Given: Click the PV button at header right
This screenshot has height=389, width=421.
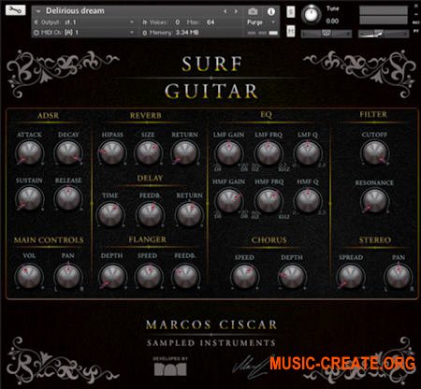Looking at the screenshot, I should [x=415, y=32].
